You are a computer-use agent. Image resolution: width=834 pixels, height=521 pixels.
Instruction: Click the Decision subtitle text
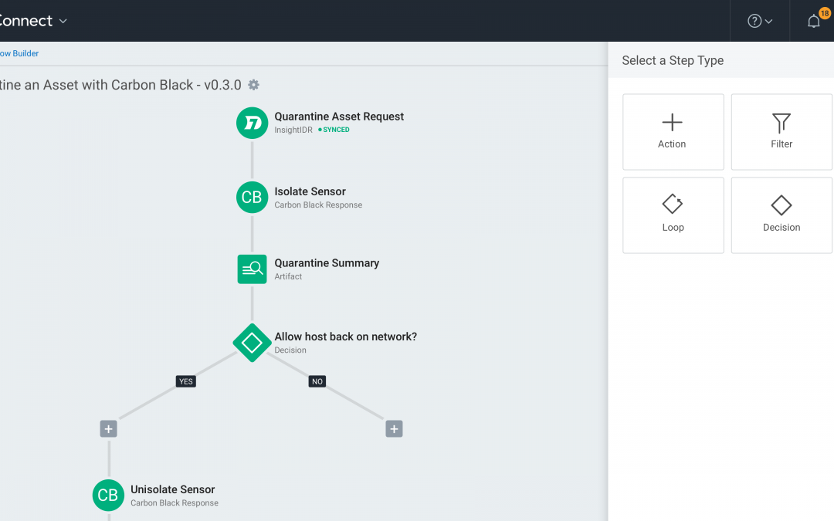tap(290, 350)
